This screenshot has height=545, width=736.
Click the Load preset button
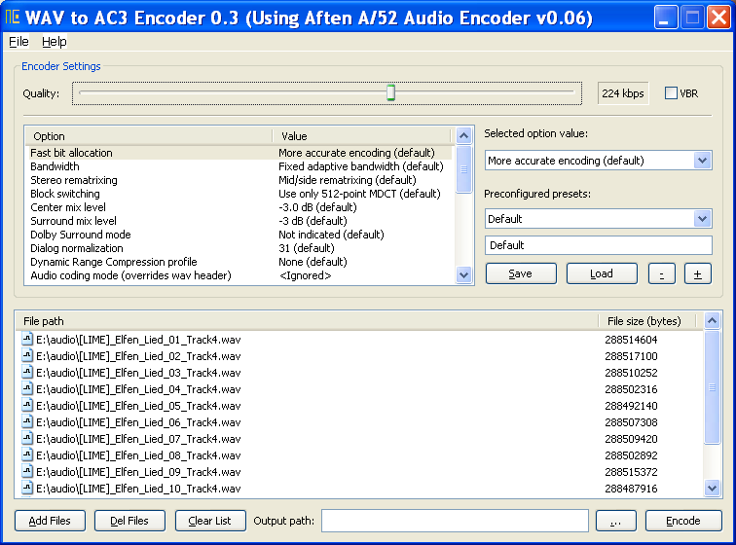[x=602, y=273]
